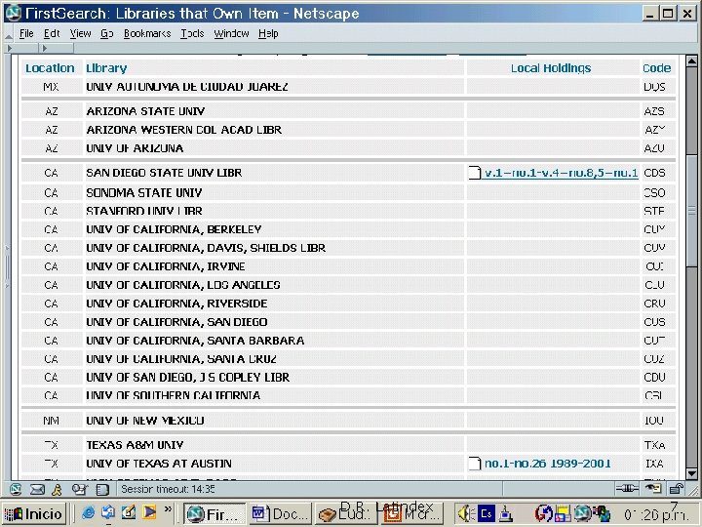Select the STANFORD UNIV LIBR row text

click(x=144, y=211)
